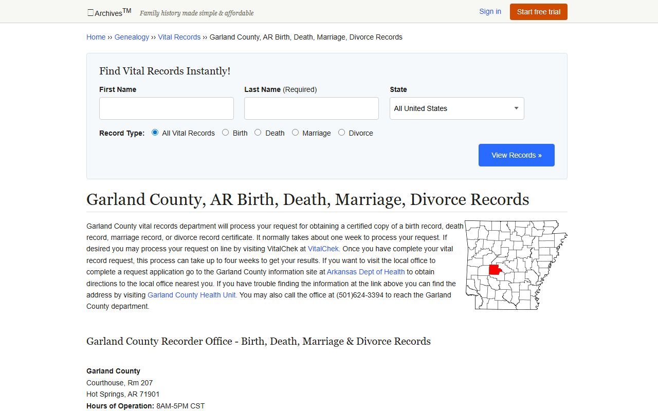Screen dimensions: 658x411
Task: Click the Hours of Operation text
Action: click(x=145, y=406)
